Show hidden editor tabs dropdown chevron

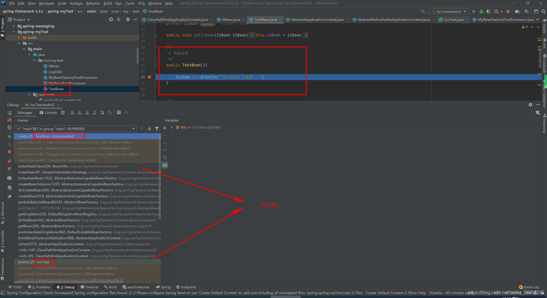pos(538,19)
